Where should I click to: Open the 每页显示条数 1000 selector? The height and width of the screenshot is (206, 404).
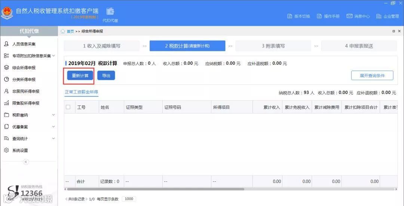(129, 199)
